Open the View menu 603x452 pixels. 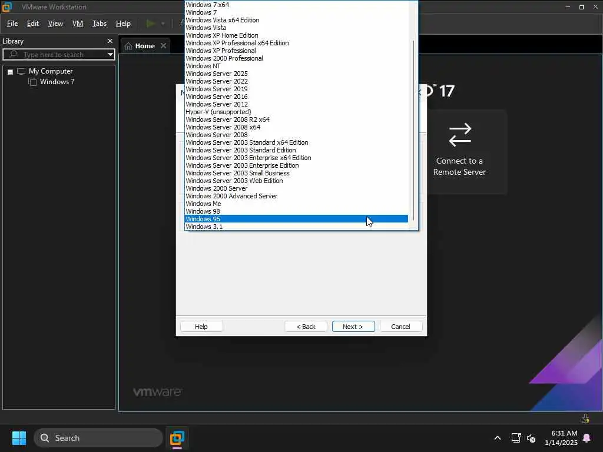click(x=55, y=24)
